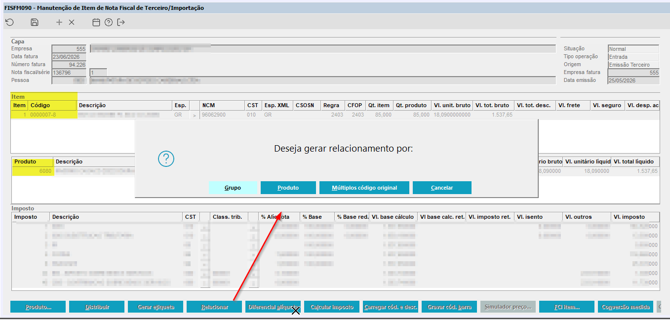The image size is (670, 320).
Task: Click the Nota fiscal field 136796
Action: [x=69, y=73]
